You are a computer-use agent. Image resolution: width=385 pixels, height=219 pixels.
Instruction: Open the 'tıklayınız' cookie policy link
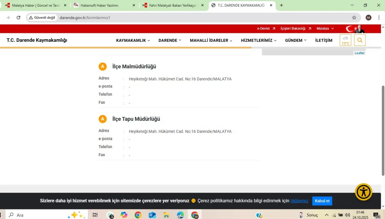point(299,201)
